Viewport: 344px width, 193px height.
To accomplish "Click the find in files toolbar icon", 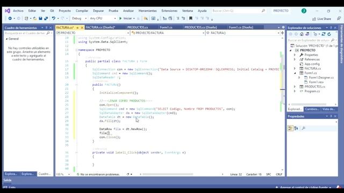I will 146,19.
